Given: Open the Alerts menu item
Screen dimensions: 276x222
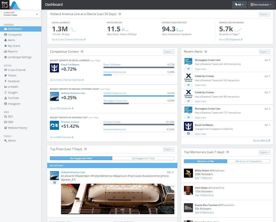Looking at the screenshot, I should coord(21,40).
